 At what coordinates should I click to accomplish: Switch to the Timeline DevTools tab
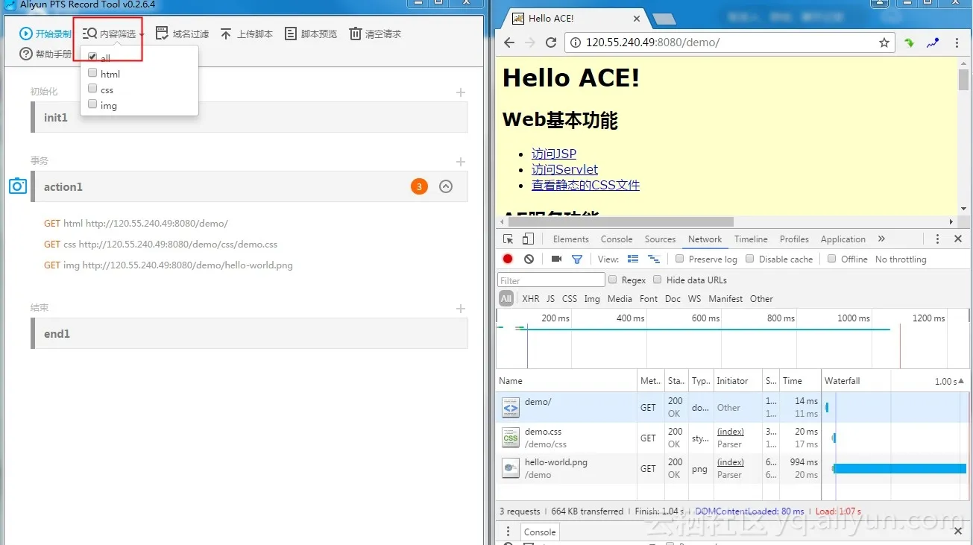[x=751, y=239]
